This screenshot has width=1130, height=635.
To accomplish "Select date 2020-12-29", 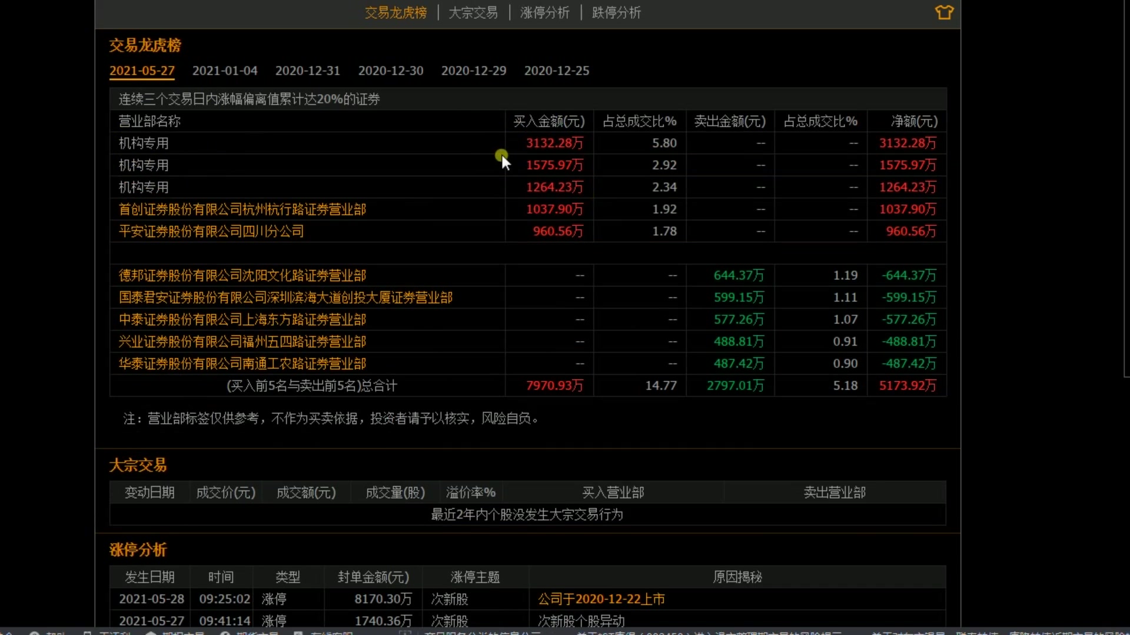I will tap(474, 71).
